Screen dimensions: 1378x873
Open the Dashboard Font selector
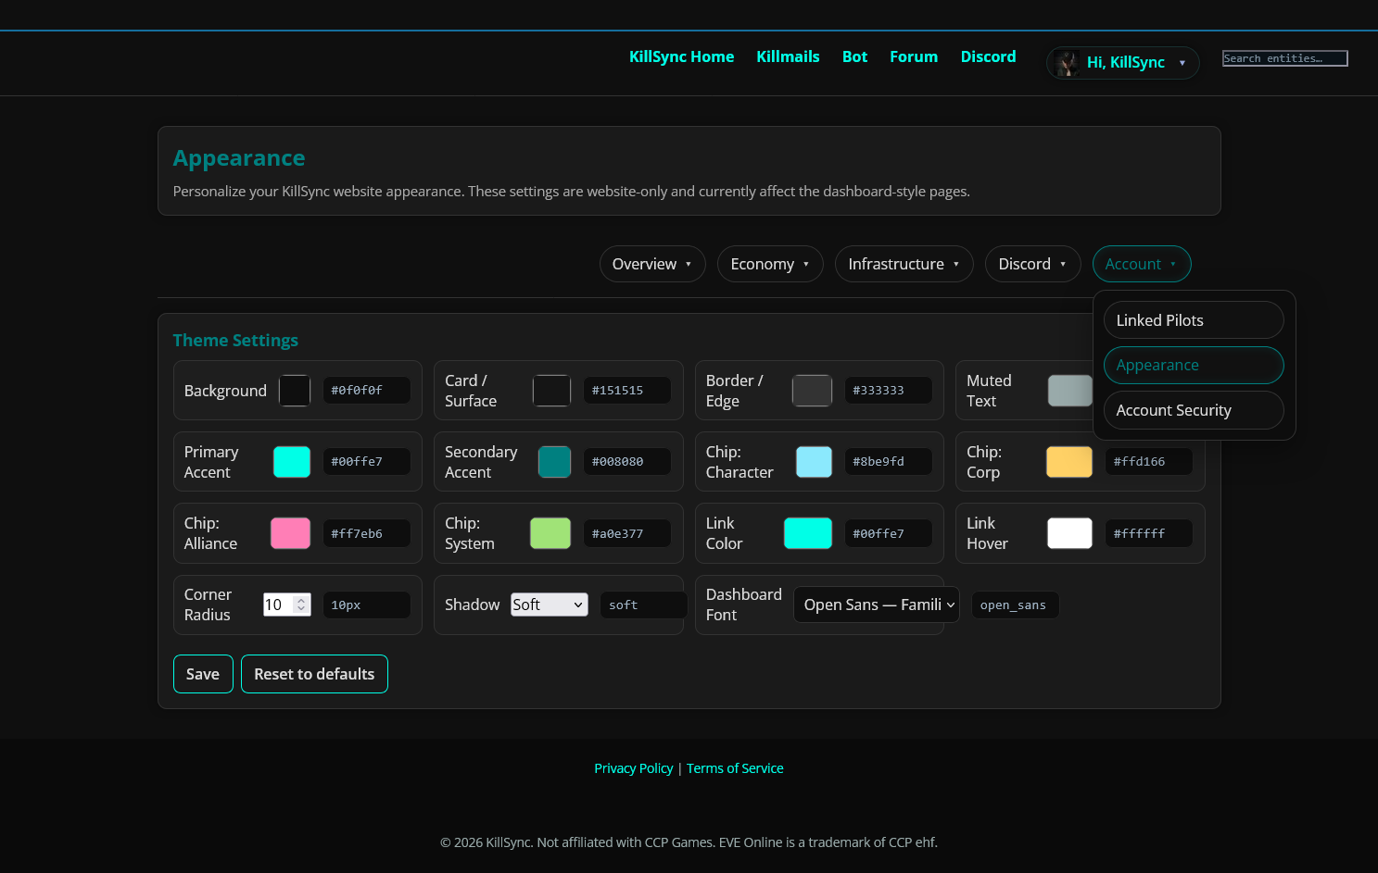tap(876, 605)
